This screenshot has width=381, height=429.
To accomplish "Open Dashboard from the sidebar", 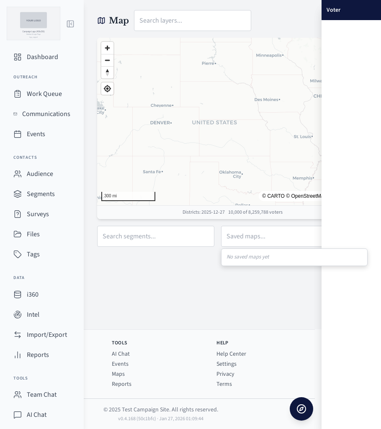I will point(42,57).
